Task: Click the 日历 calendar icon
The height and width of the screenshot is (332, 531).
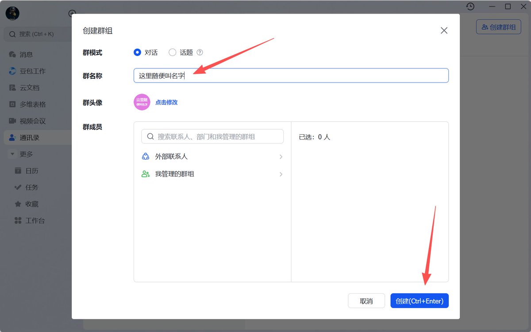Action: (x=18, y=171)
